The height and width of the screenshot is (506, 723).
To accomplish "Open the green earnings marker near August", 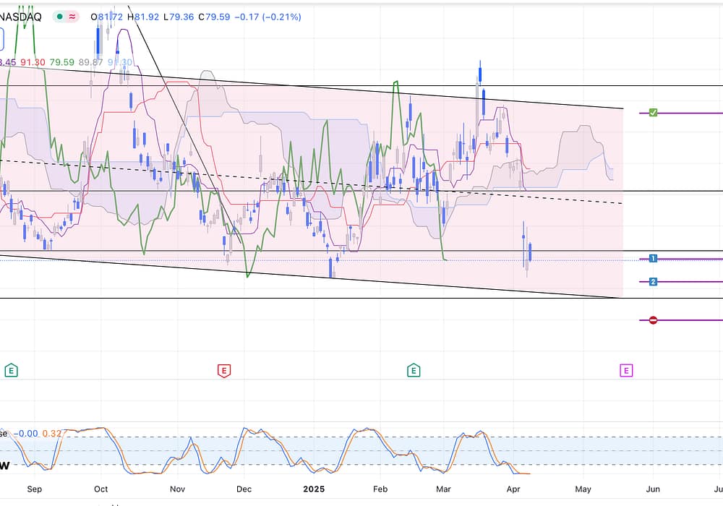I will coord(11,371).
